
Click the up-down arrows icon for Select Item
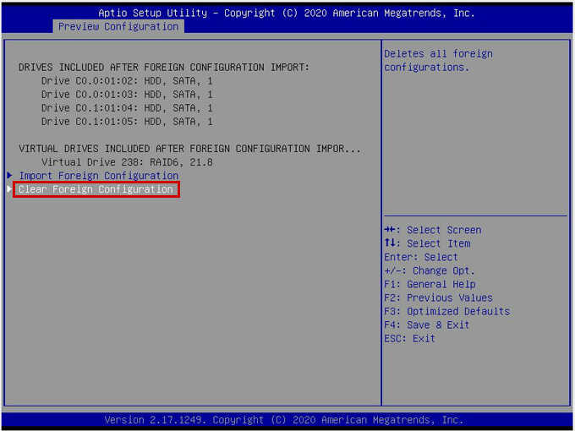pyautogui.click(x=389, y=243)
